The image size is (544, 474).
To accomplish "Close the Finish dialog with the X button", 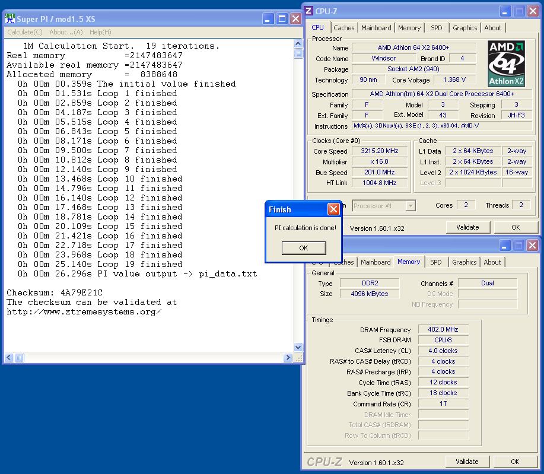I will tap(333, 209).
